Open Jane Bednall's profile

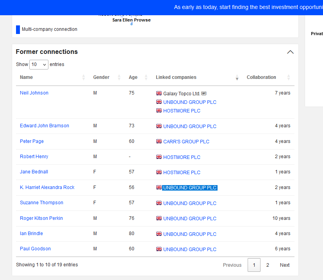coord(34,172)
